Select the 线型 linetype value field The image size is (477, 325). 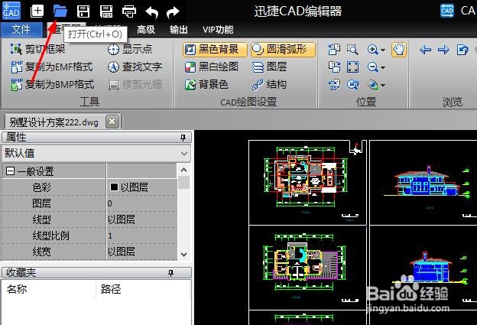141,219
